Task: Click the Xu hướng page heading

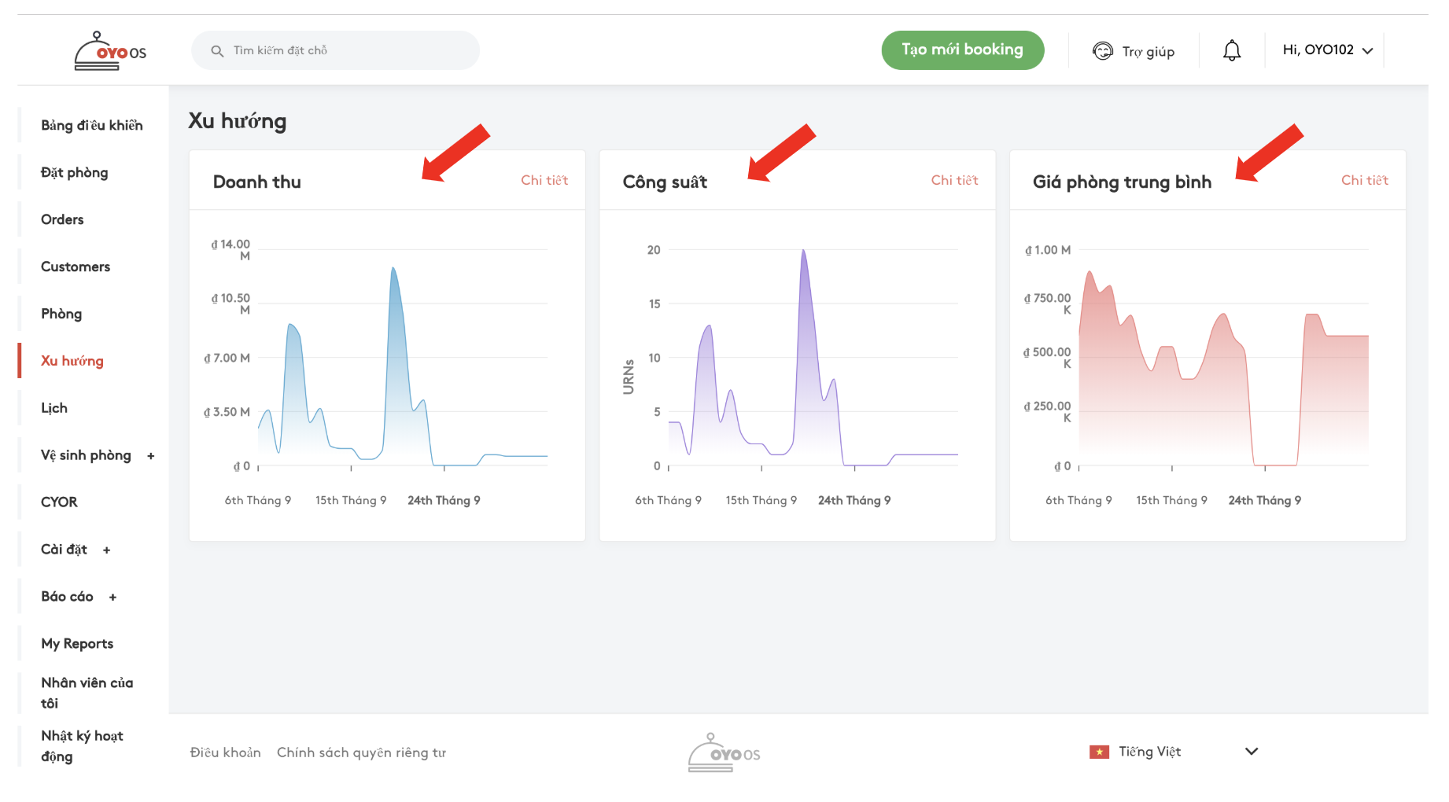Action: coord(238,121)
